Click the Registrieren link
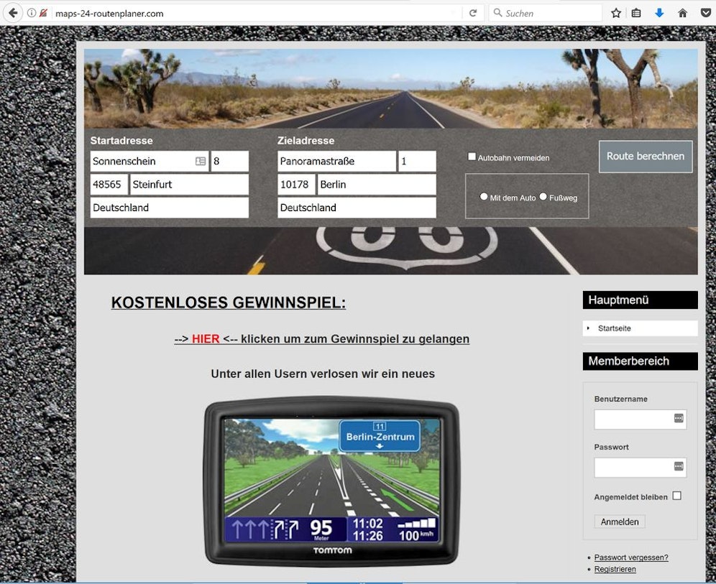Image resolution: width=716 pixels, height=584 pixels. 615,569
